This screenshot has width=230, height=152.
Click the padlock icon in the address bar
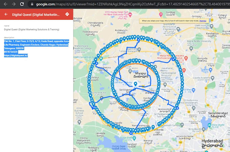32,4
